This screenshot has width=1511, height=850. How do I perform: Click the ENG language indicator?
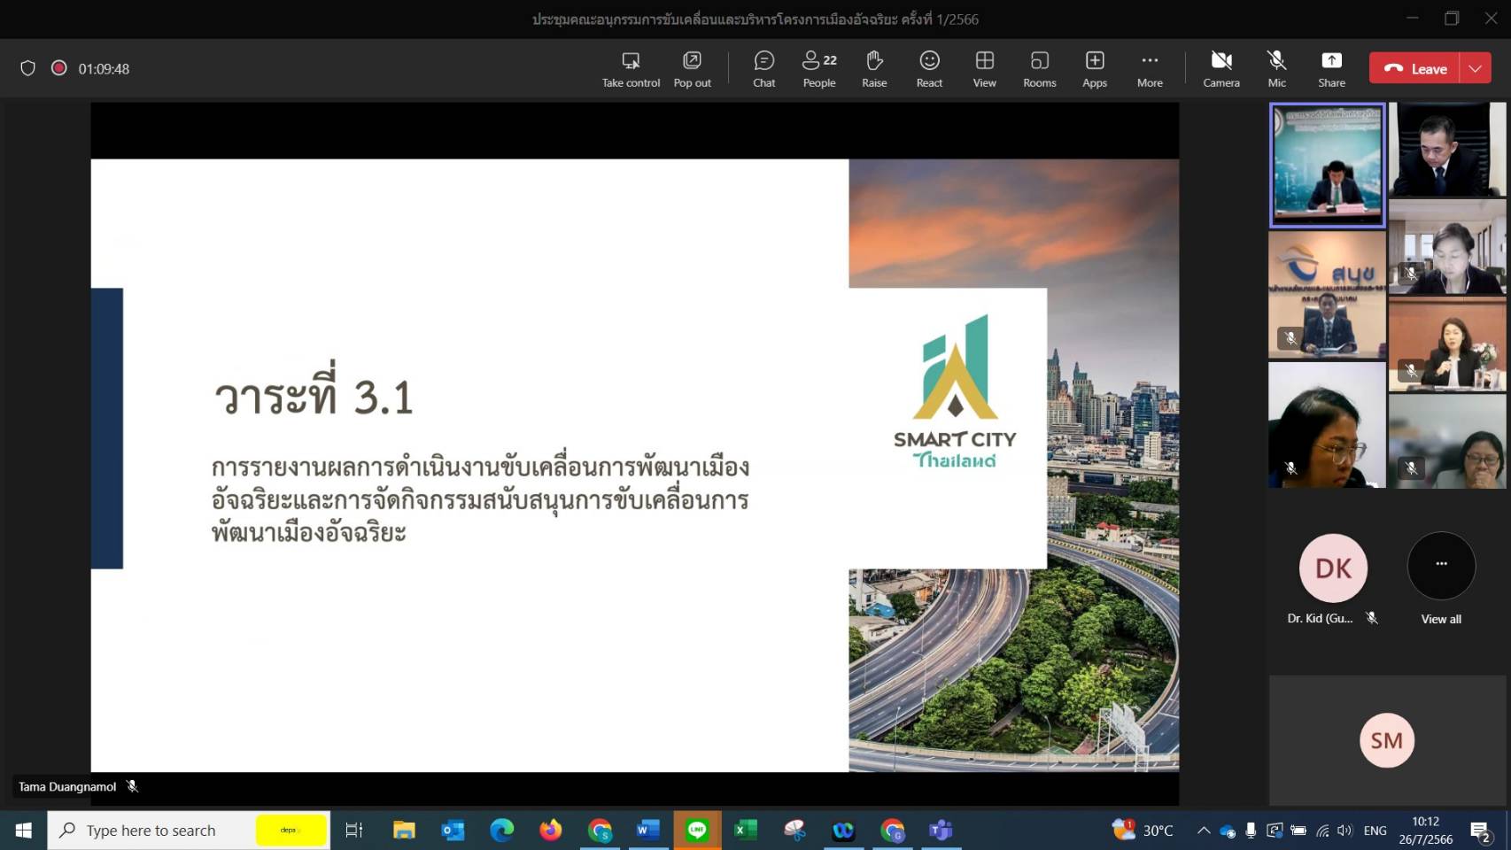[1375, 831]
